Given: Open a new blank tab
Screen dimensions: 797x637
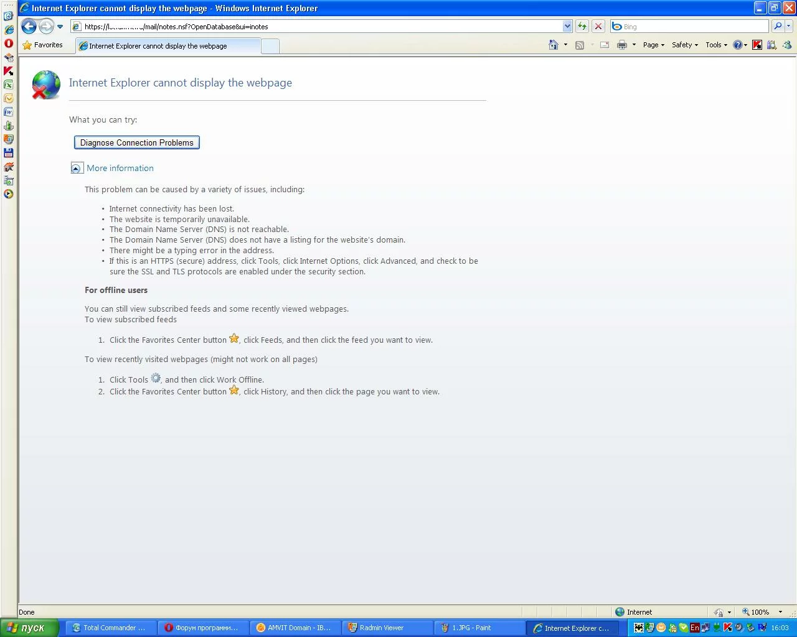Looking at the screenshot, I should (270, 46).
